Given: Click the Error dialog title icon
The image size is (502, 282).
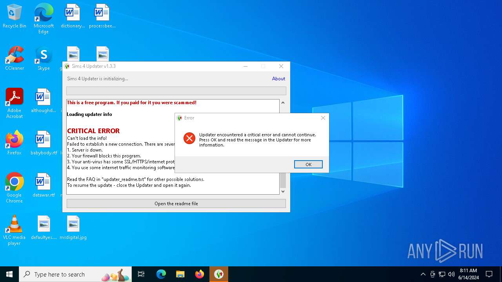Looking at the screenshot, I should pyautogui.click(x=180, y=118).
